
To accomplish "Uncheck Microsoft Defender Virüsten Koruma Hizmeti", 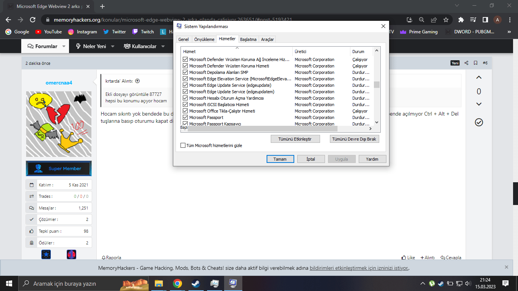I will tap(185, 66).
